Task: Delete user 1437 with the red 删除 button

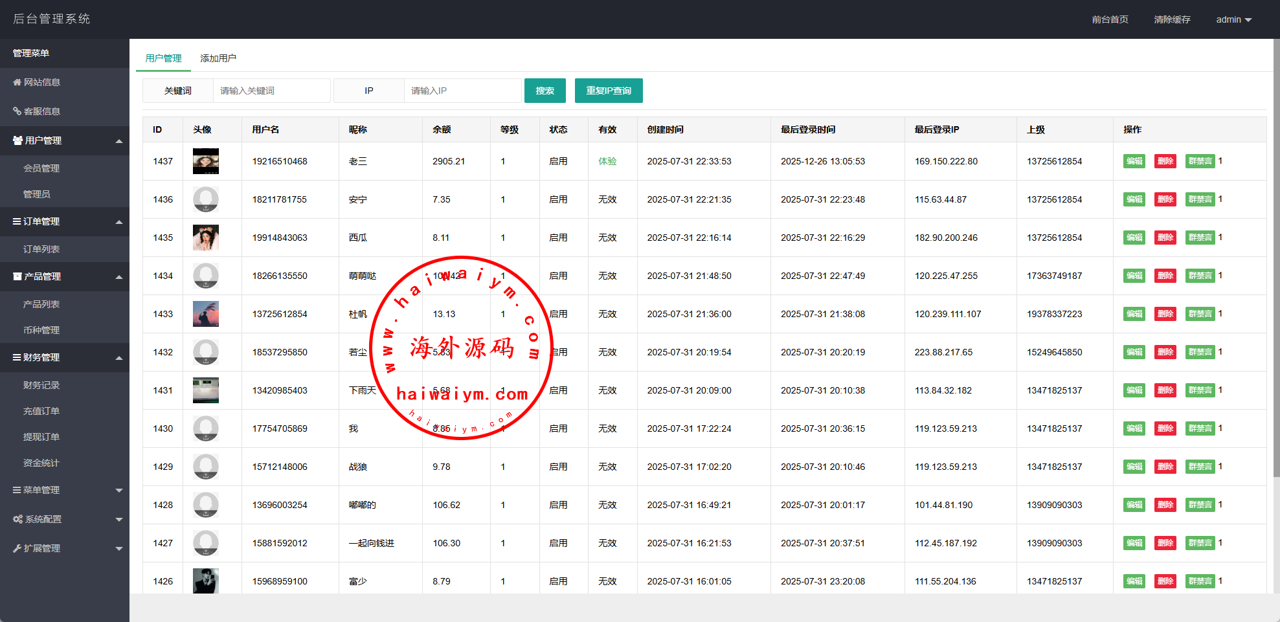Action: (x=1165, y=161)
